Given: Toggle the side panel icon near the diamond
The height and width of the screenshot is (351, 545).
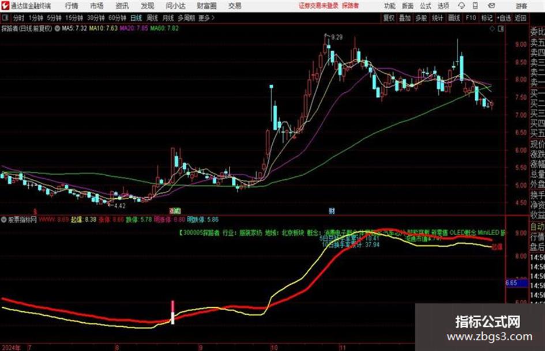Looking at the screenshot, I should pos(501,29).
